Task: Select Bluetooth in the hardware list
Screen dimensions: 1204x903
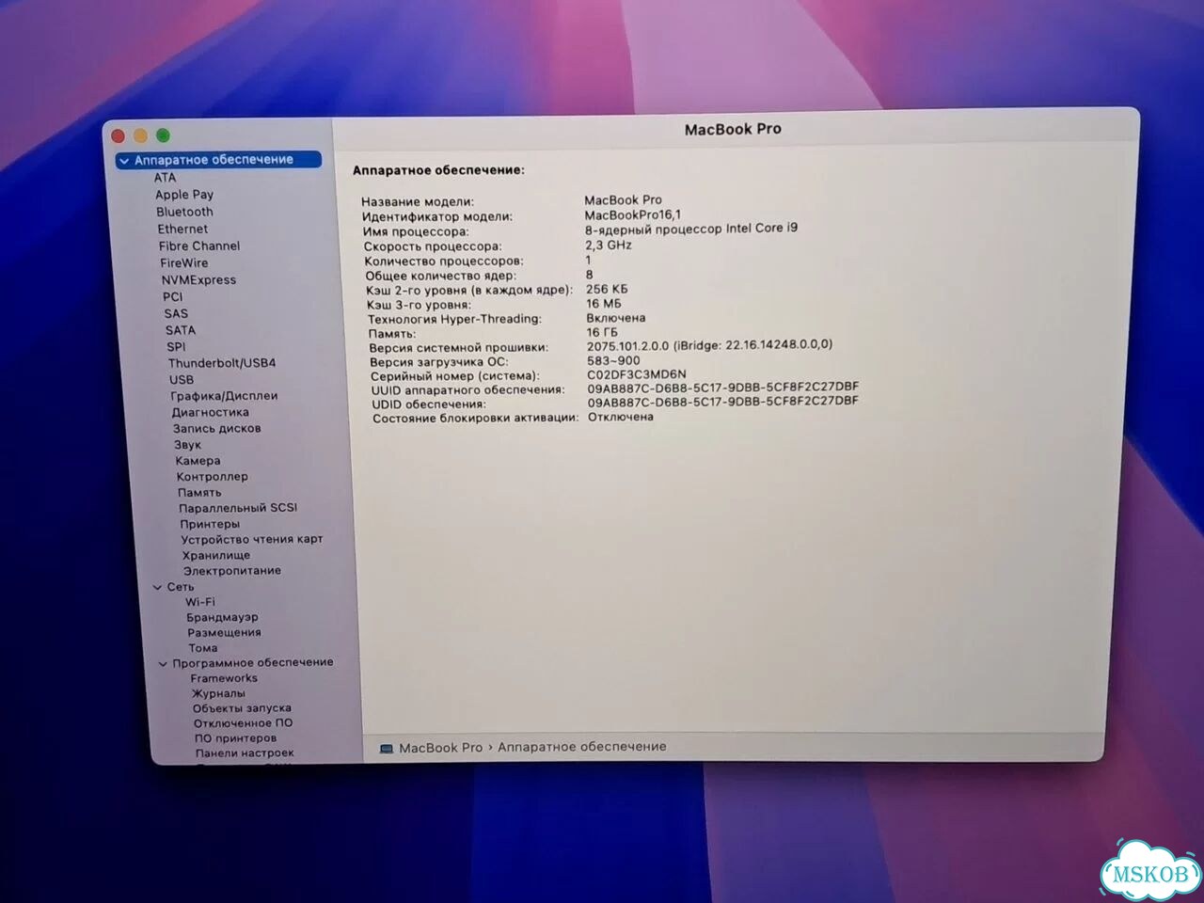Action: click(184, 212)
